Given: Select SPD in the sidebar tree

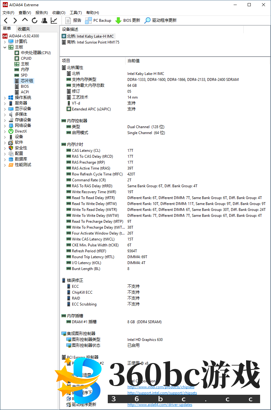Looking at the screenshot, I should (24, 75).
